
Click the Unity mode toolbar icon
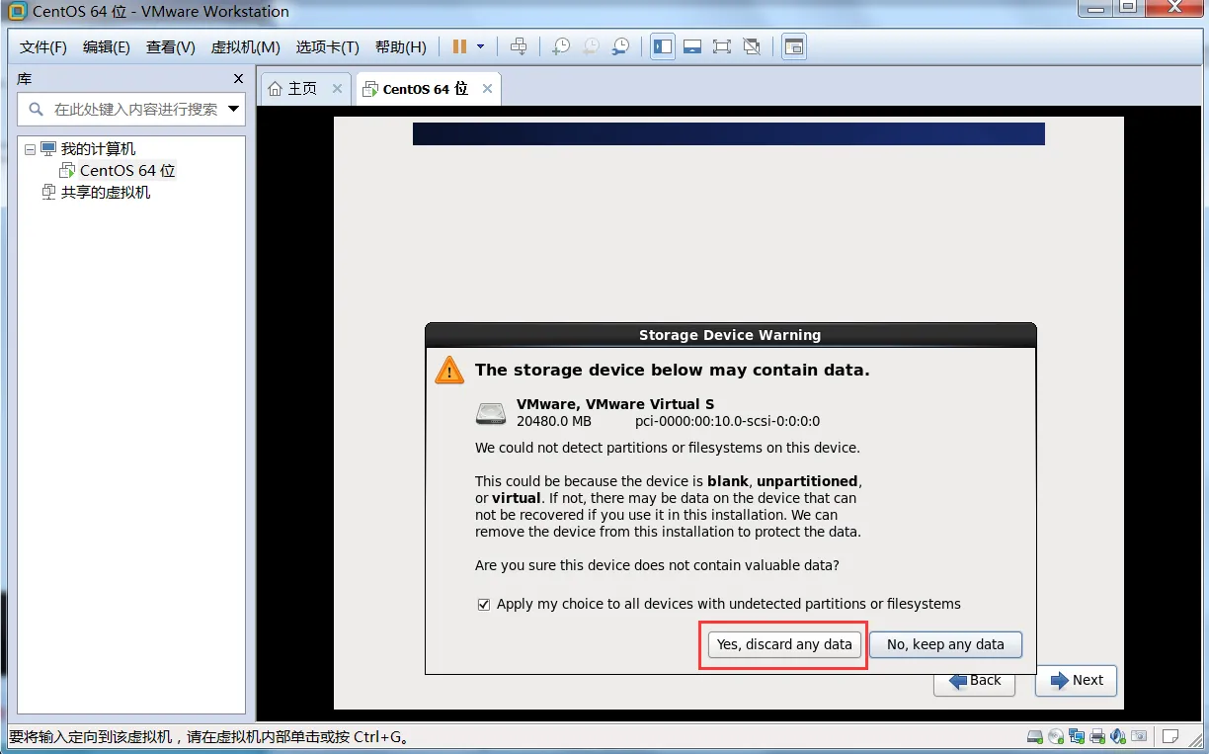click(x=752, y=46)
